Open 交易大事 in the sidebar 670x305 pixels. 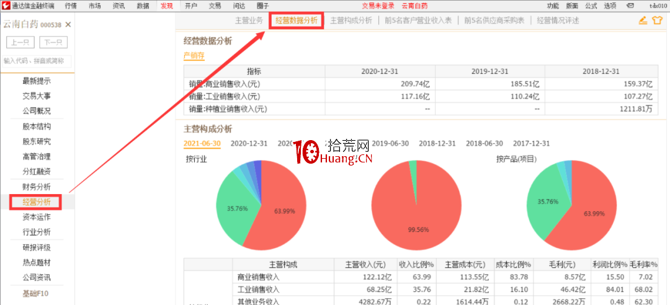click(37, 96)
